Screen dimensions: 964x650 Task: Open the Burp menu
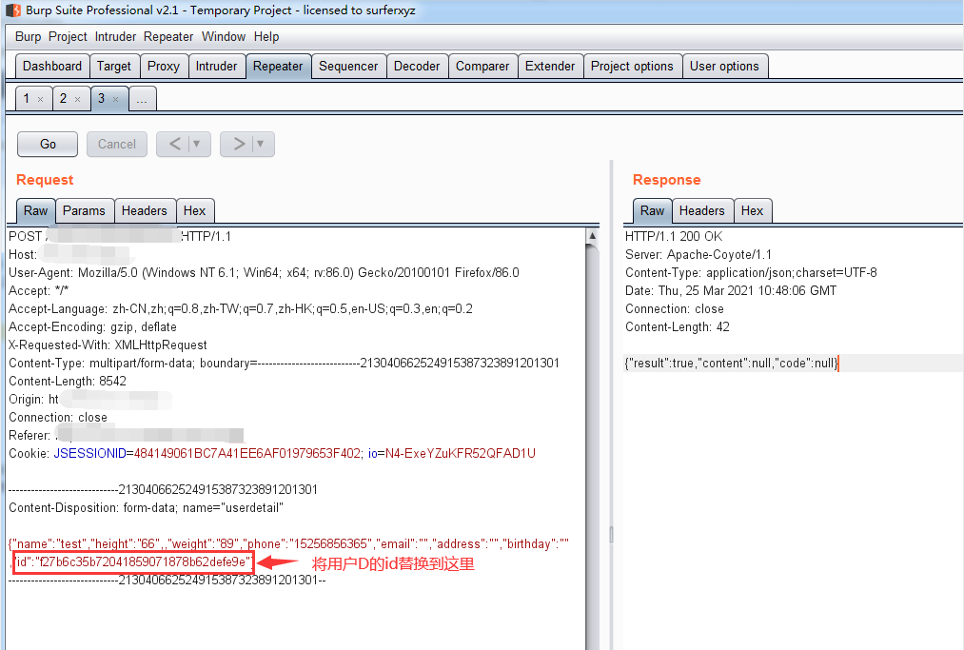pos(28,37)
